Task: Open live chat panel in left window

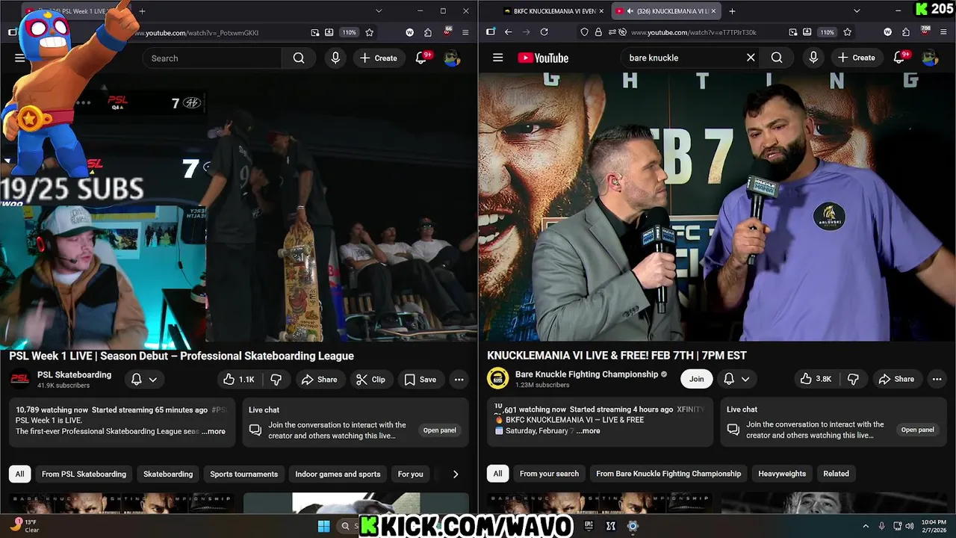Action: (x=439, y=430)
